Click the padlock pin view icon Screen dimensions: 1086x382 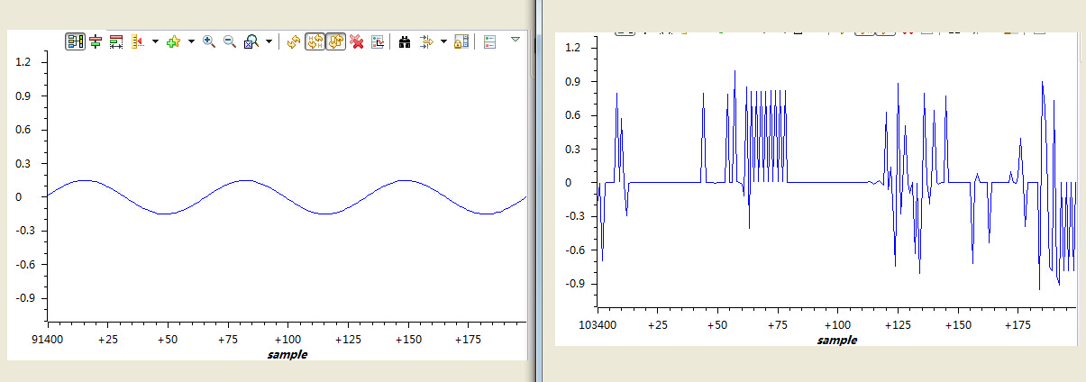tap(461, 41)
